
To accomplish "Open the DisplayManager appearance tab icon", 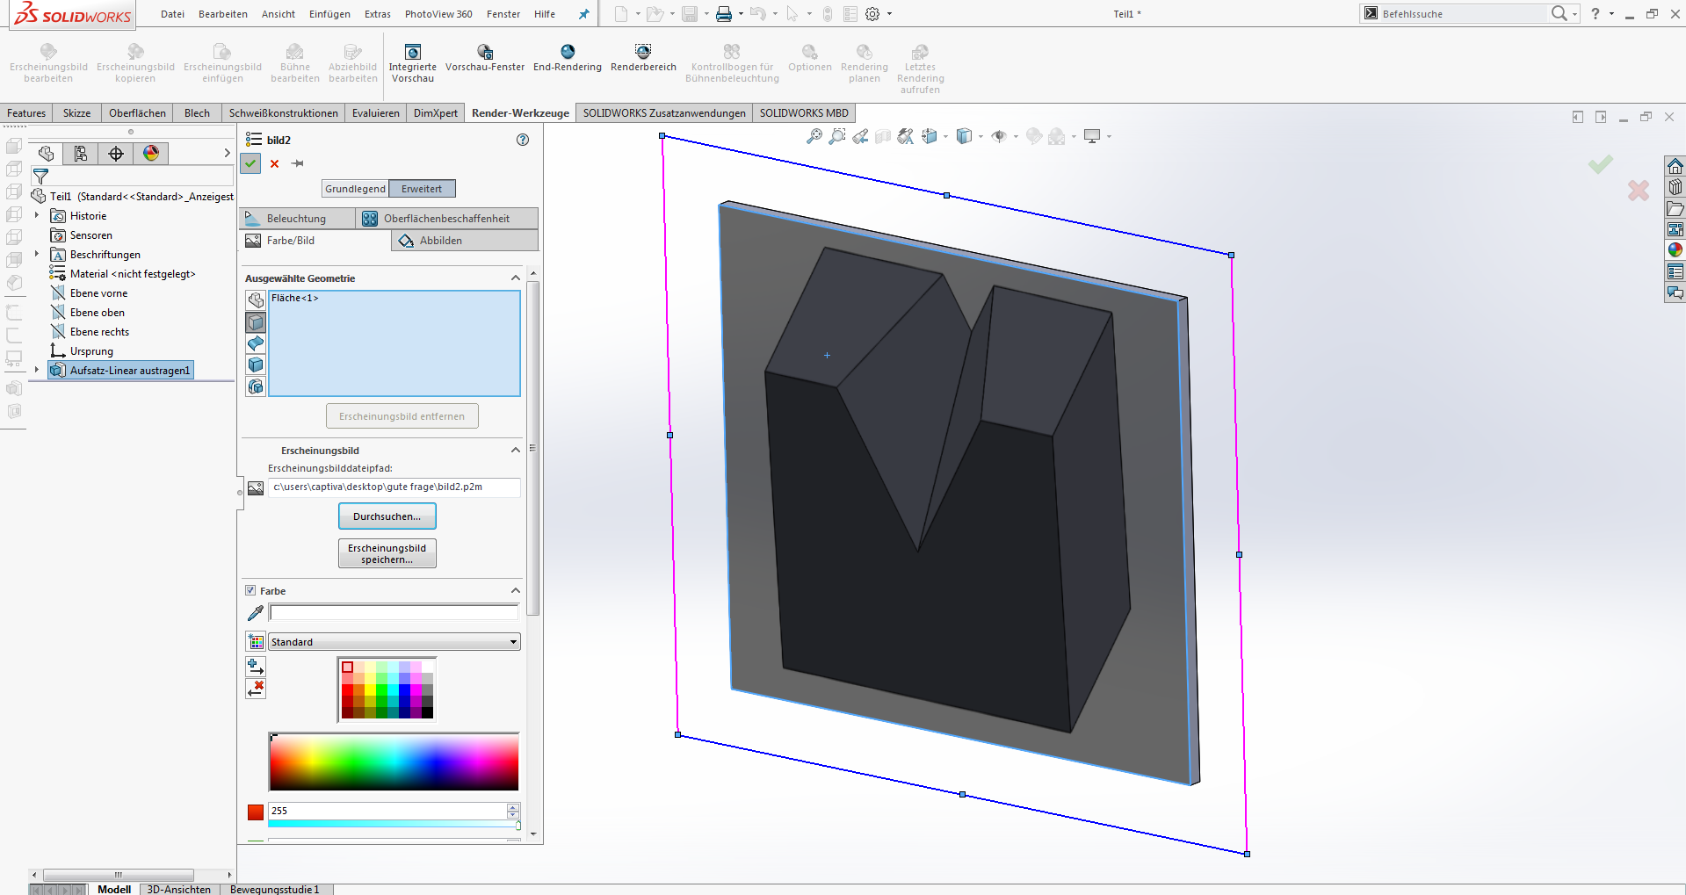I will click(150, 153).
